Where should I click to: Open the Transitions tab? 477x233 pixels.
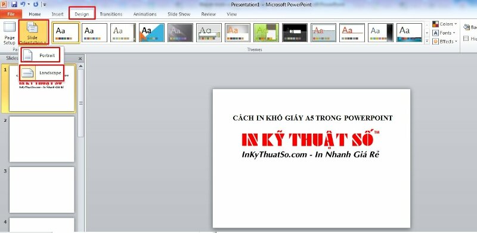pos(111,14)
